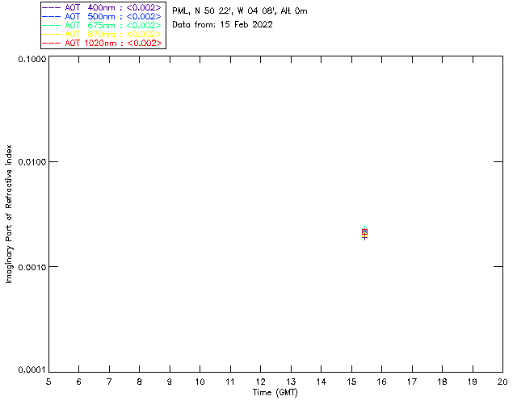Click the 'Data from: 15 Feb 2022' text

point(223,25)
